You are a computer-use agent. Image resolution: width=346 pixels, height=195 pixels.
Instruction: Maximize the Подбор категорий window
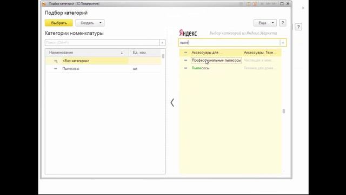coord(282,4)
